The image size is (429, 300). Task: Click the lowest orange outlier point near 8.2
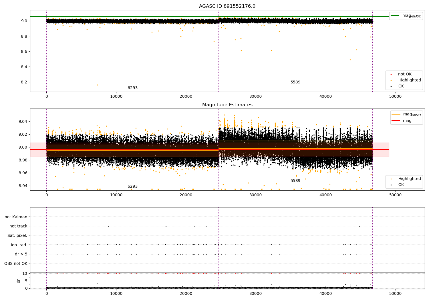pyautogui.click(x=98, y=85)
